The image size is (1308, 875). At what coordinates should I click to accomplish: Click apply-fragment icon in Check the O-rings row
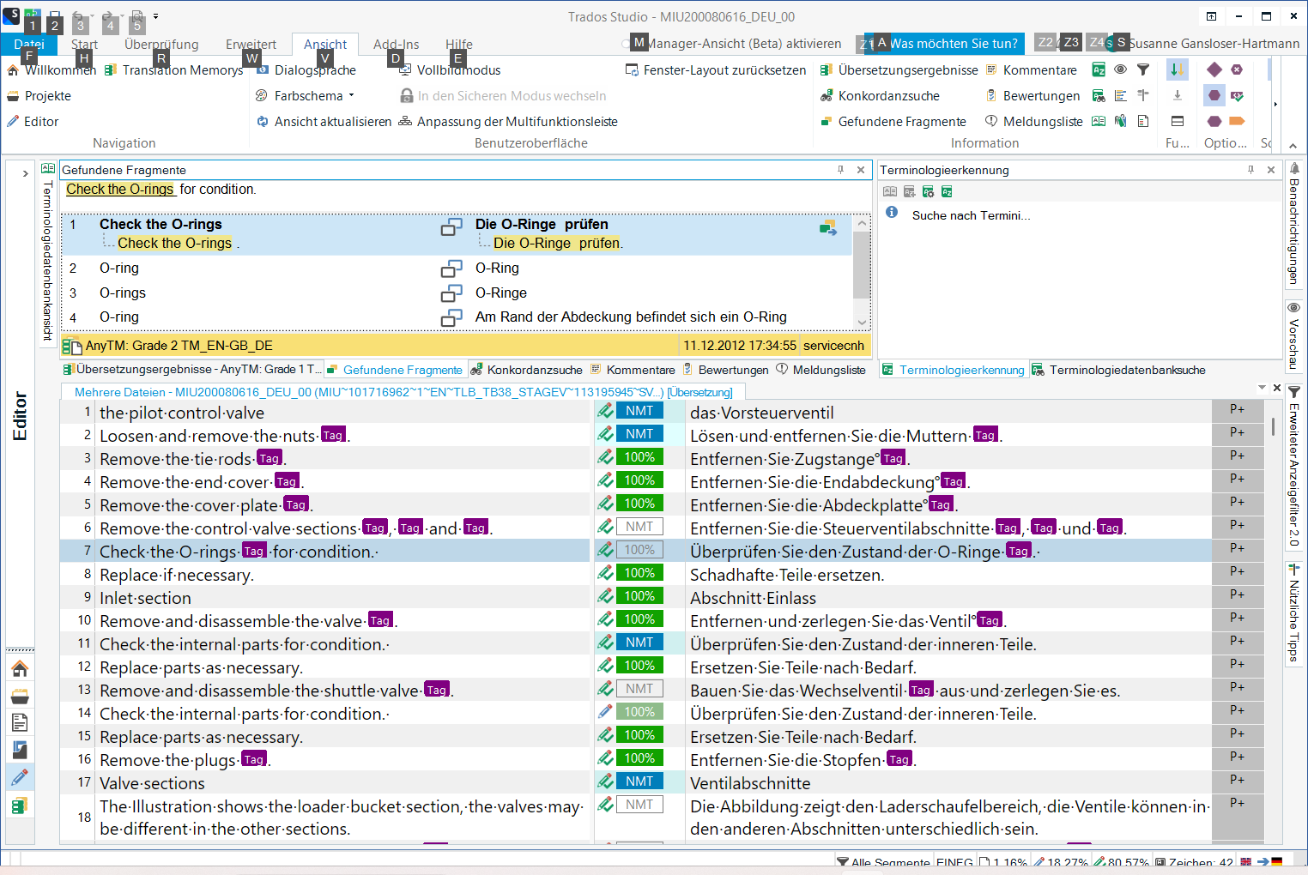[828, 227]
